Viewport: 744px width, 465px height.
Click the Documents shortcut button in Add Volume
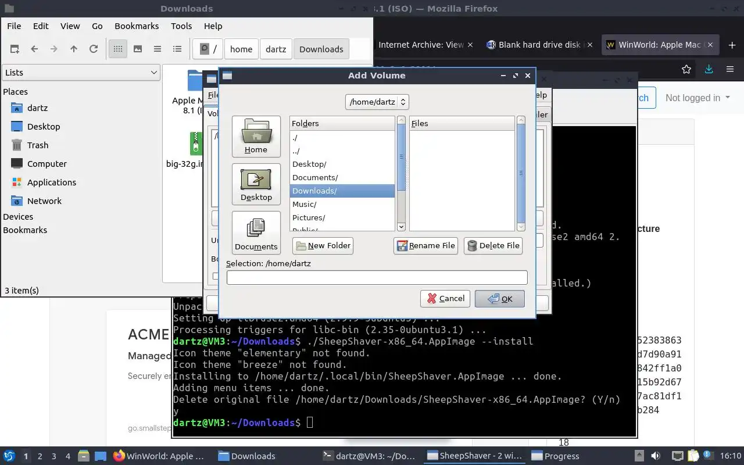tap(256, 233)
